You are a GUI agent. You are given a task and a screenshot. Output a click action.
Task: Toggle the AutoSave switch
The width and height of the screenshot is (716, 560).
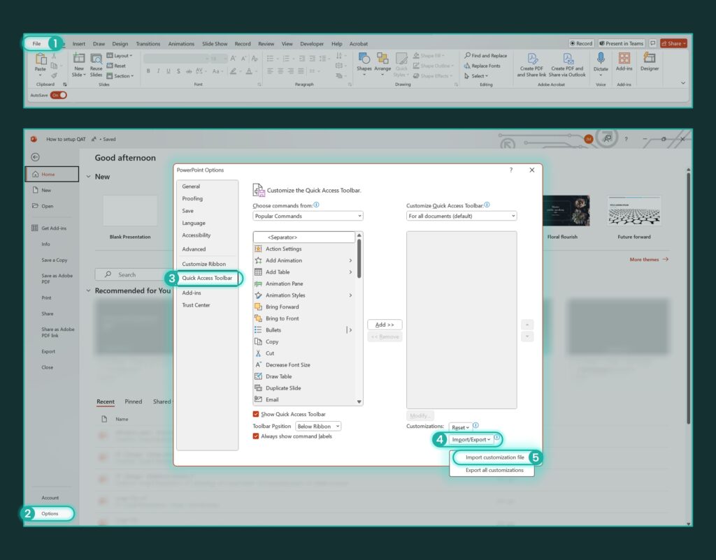[x=59, y=95]
